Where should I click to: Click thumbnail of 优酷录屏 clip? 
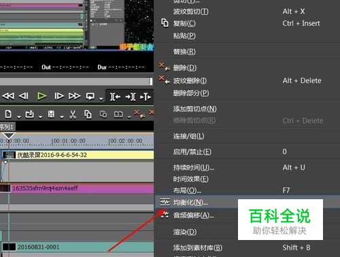(9, 155)
